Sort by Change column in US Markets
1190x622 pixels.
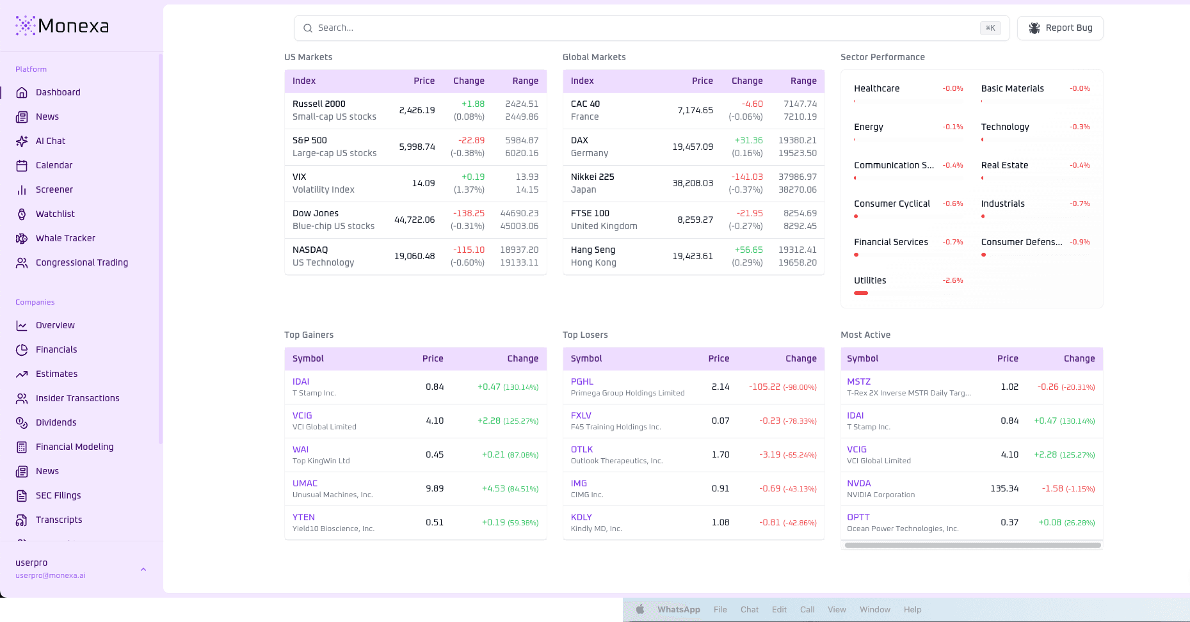click(x=469, y=81)
